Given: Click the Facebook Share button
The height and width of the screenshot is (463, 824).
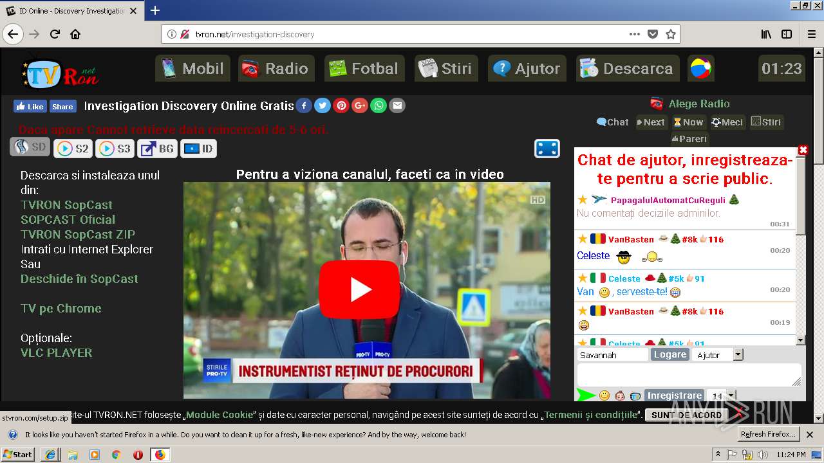Looking at the screenshot, I should click(62, 106).
